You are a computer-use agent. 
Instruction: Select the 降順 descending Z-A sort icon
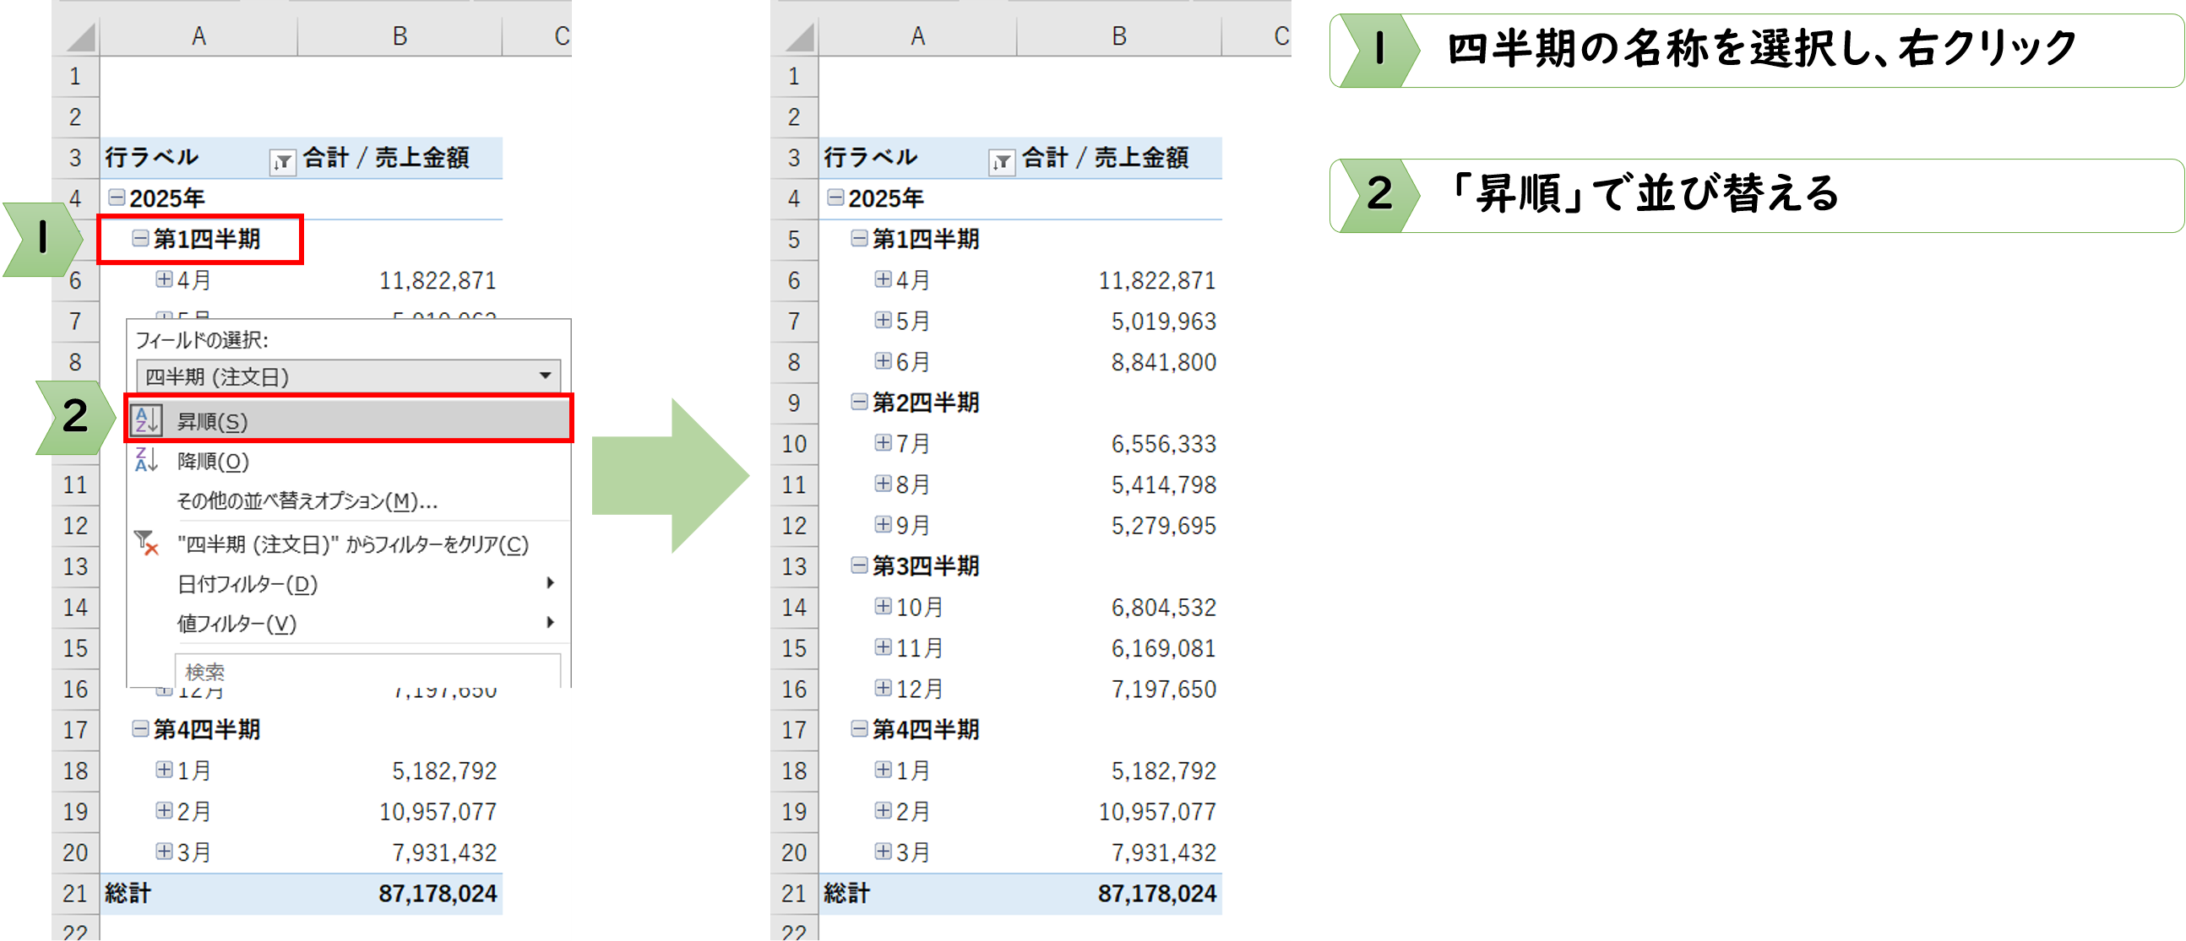click(146, 461)
